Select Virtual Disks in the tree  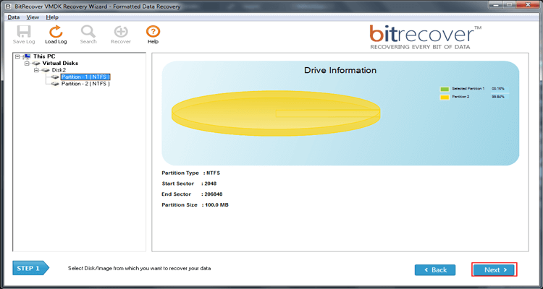(x=60, y=64)
